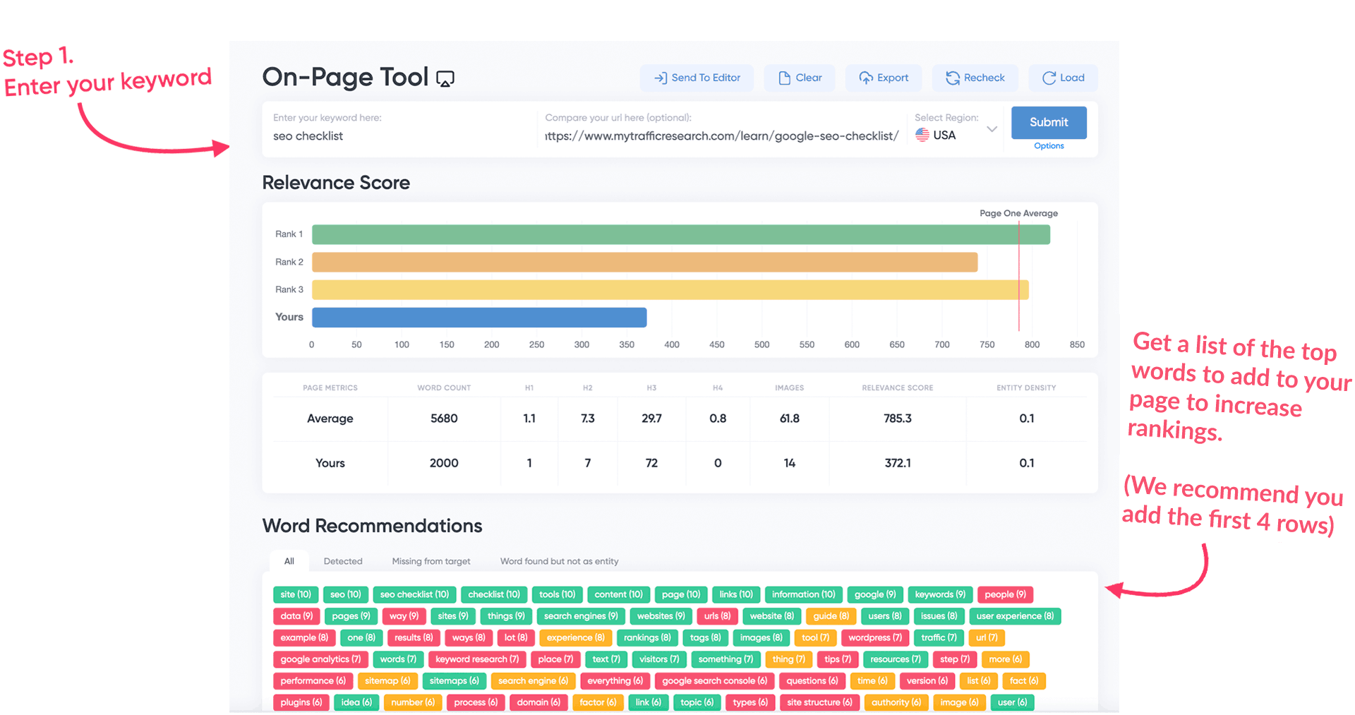Click the 'user experience (8)' tag

(1015, 616)
